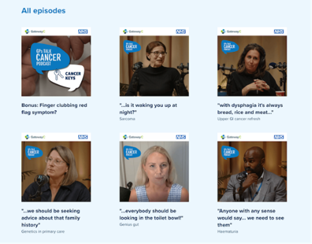
Task: Open '...we should be seeking advice' episode title
Action: point(51,218)
